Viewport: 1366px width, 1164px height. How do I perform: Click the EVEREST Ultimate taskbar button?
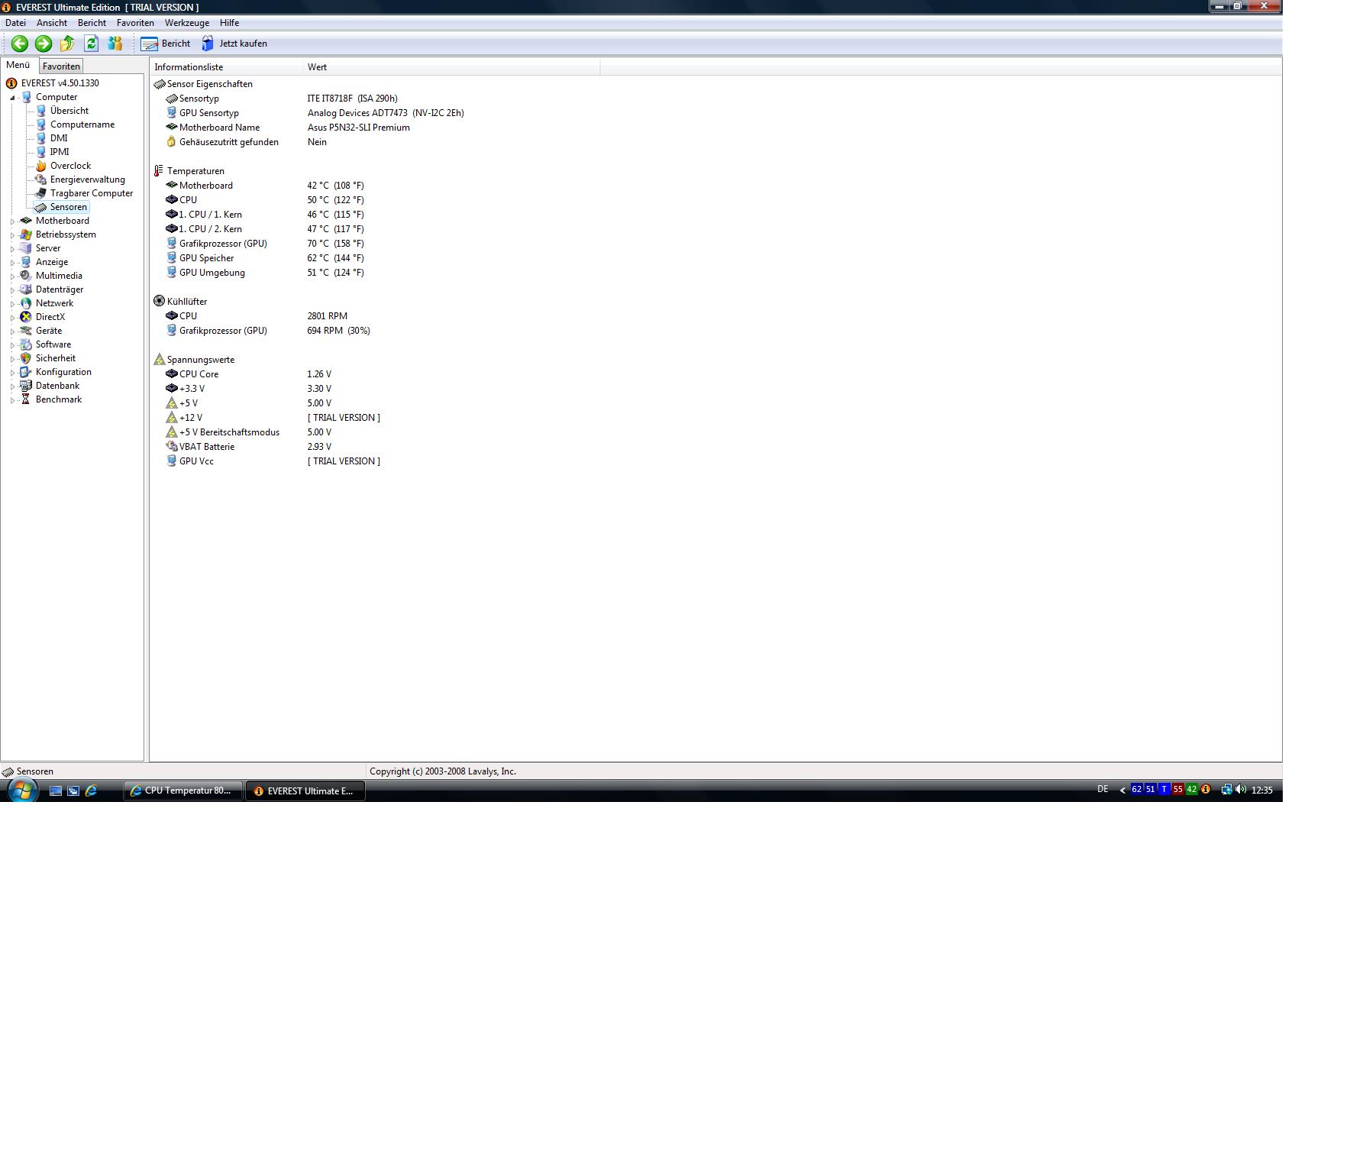[x=305, y=791]
